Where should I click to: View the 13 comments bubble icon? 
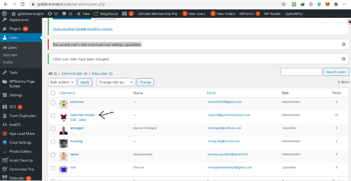[64, 14]
